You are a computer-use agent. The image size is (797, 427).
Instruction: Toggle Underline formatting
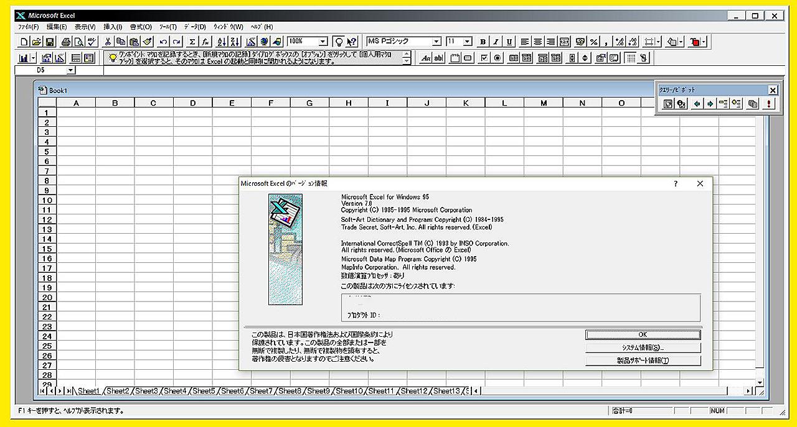509,42
